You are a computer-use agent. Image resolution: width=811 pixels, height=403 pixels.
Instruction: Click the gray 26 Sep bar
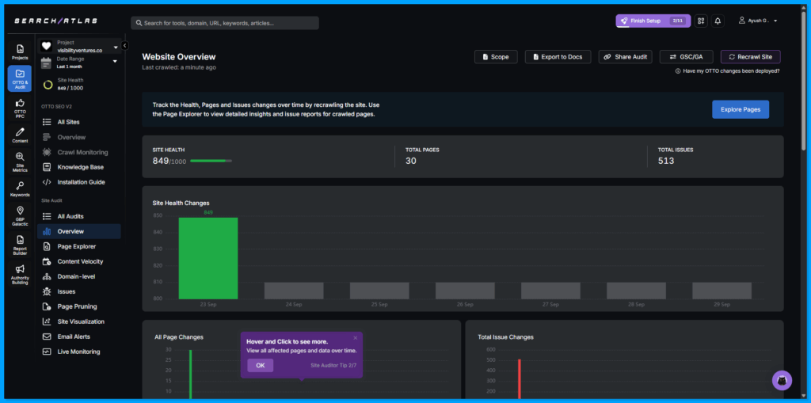(465, 291)
